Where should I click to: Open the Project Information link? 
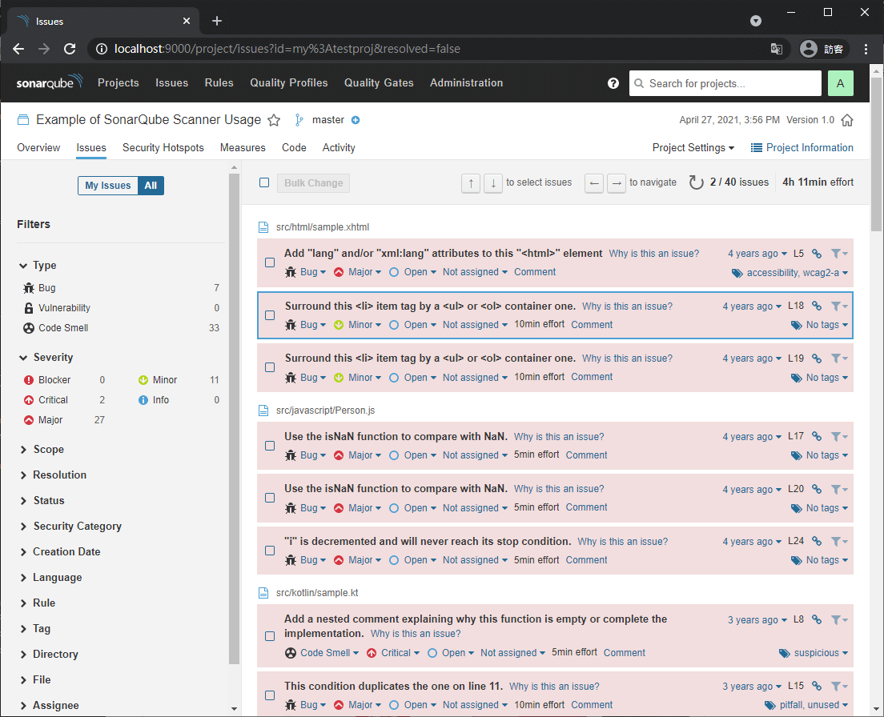(x=802, y=147)
